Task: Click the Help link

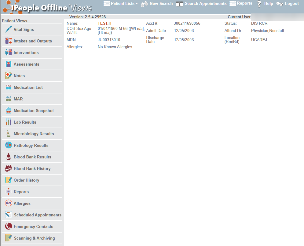Action: click(x=269, y=3)
